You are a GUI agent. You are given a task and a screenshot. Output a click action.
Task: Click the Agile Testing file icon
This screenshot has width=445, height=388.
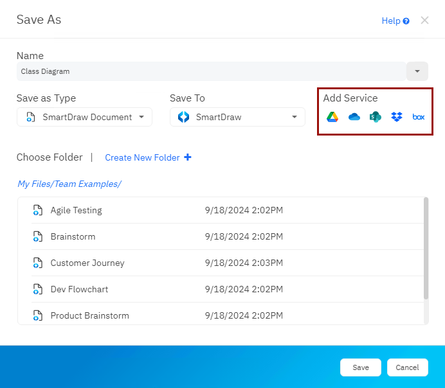click(38, 210)
